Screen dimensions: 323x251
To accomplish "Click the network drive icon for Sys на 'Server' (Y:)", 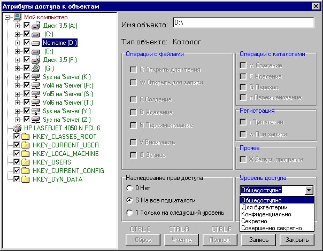I will pos(36,111).
